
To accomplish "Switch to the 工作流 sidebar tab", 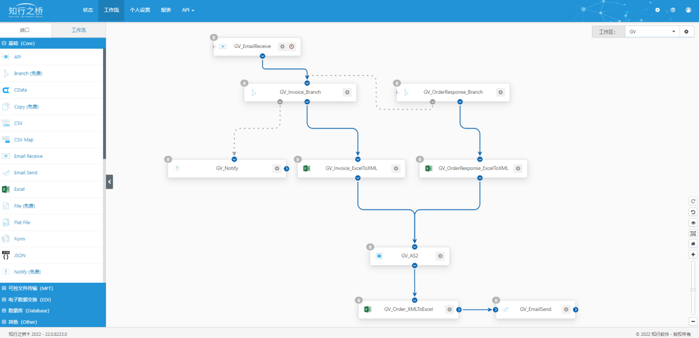I will point(79,30).
